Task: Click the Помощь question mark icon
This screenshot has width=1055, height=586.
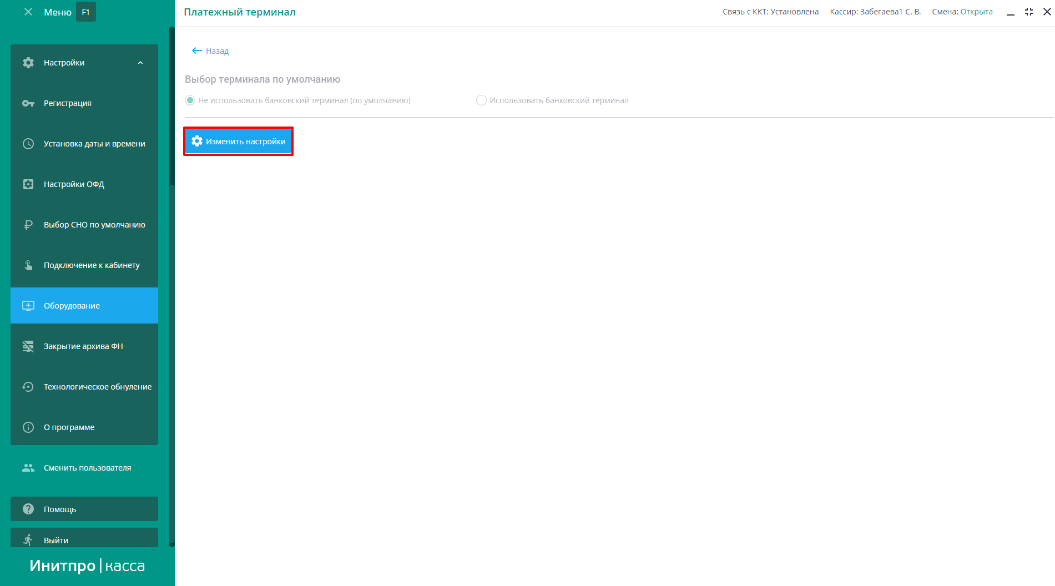Action: (x=28, y=509)
